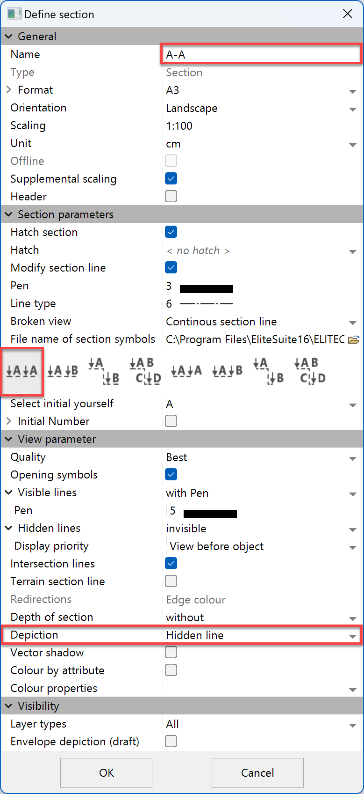Toggle the Terrain section line checkbox
Image resolution: width=364 pixels, height=794 pixels.
click(171, 581)
